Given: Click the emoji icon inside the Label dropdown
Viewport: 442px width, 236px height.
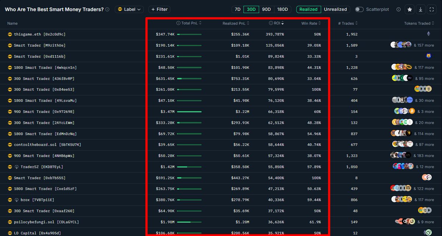Looking at the screenshot, I should tap(120, 10).
